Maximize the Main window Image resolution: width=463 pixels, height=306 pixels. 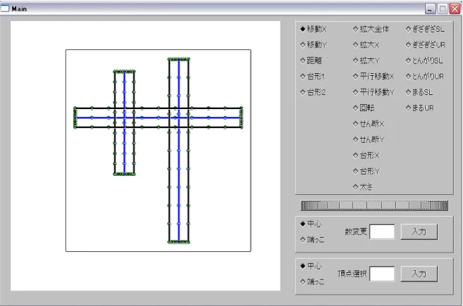click(x=443, y=9)
